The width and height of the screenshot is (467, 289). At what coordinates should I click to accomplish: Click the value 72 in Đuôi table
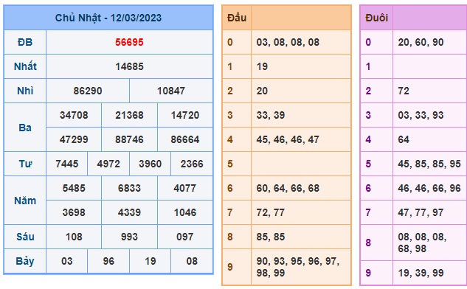(404, 91)
